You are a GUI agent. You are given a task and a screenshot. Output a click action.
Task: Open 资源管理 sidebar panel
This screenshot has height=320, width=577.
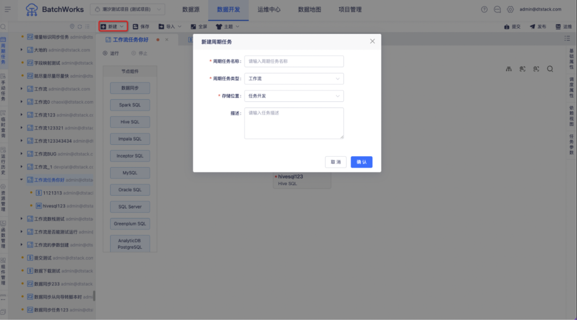coord(3,198)
